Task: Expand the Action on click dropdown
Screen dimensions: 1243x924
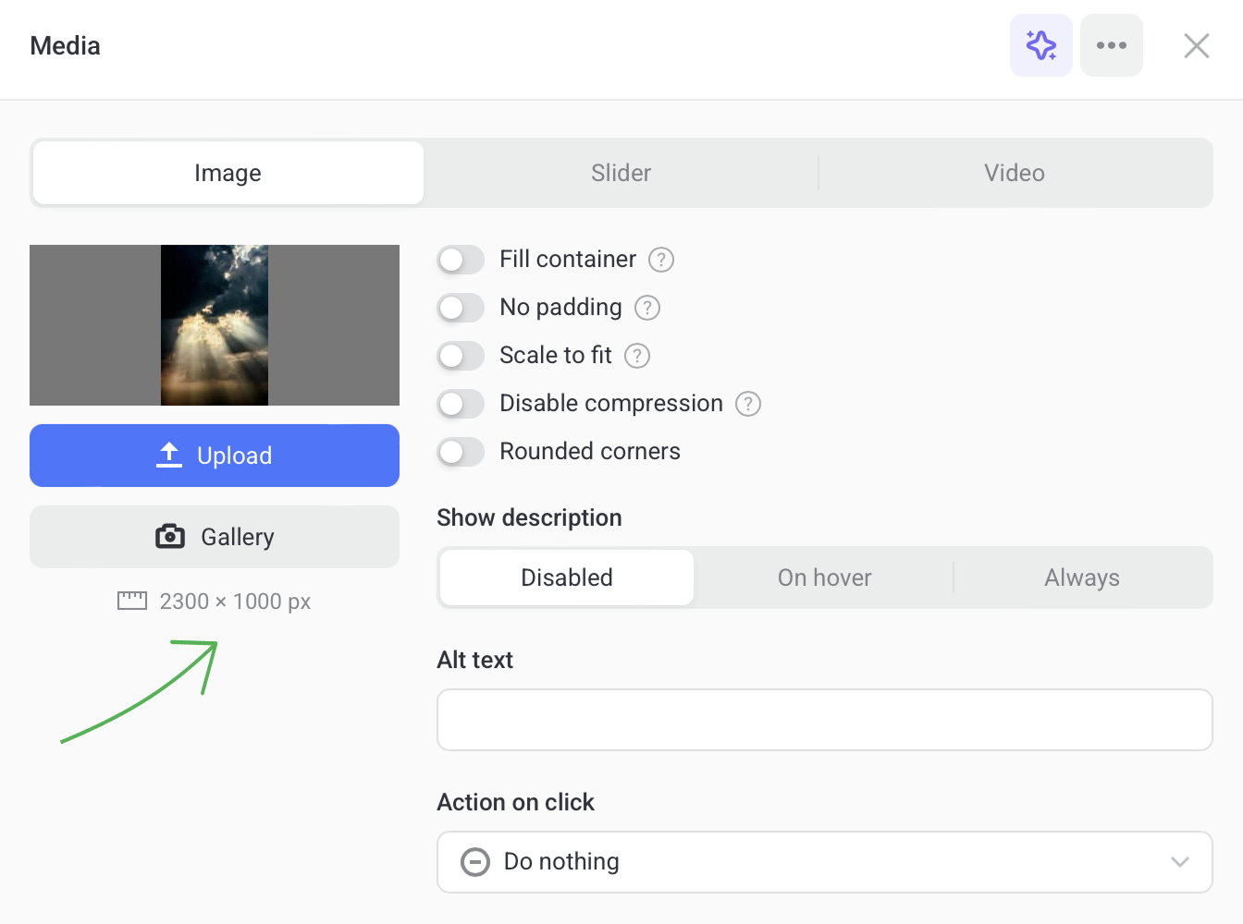Action: point(824,862)
